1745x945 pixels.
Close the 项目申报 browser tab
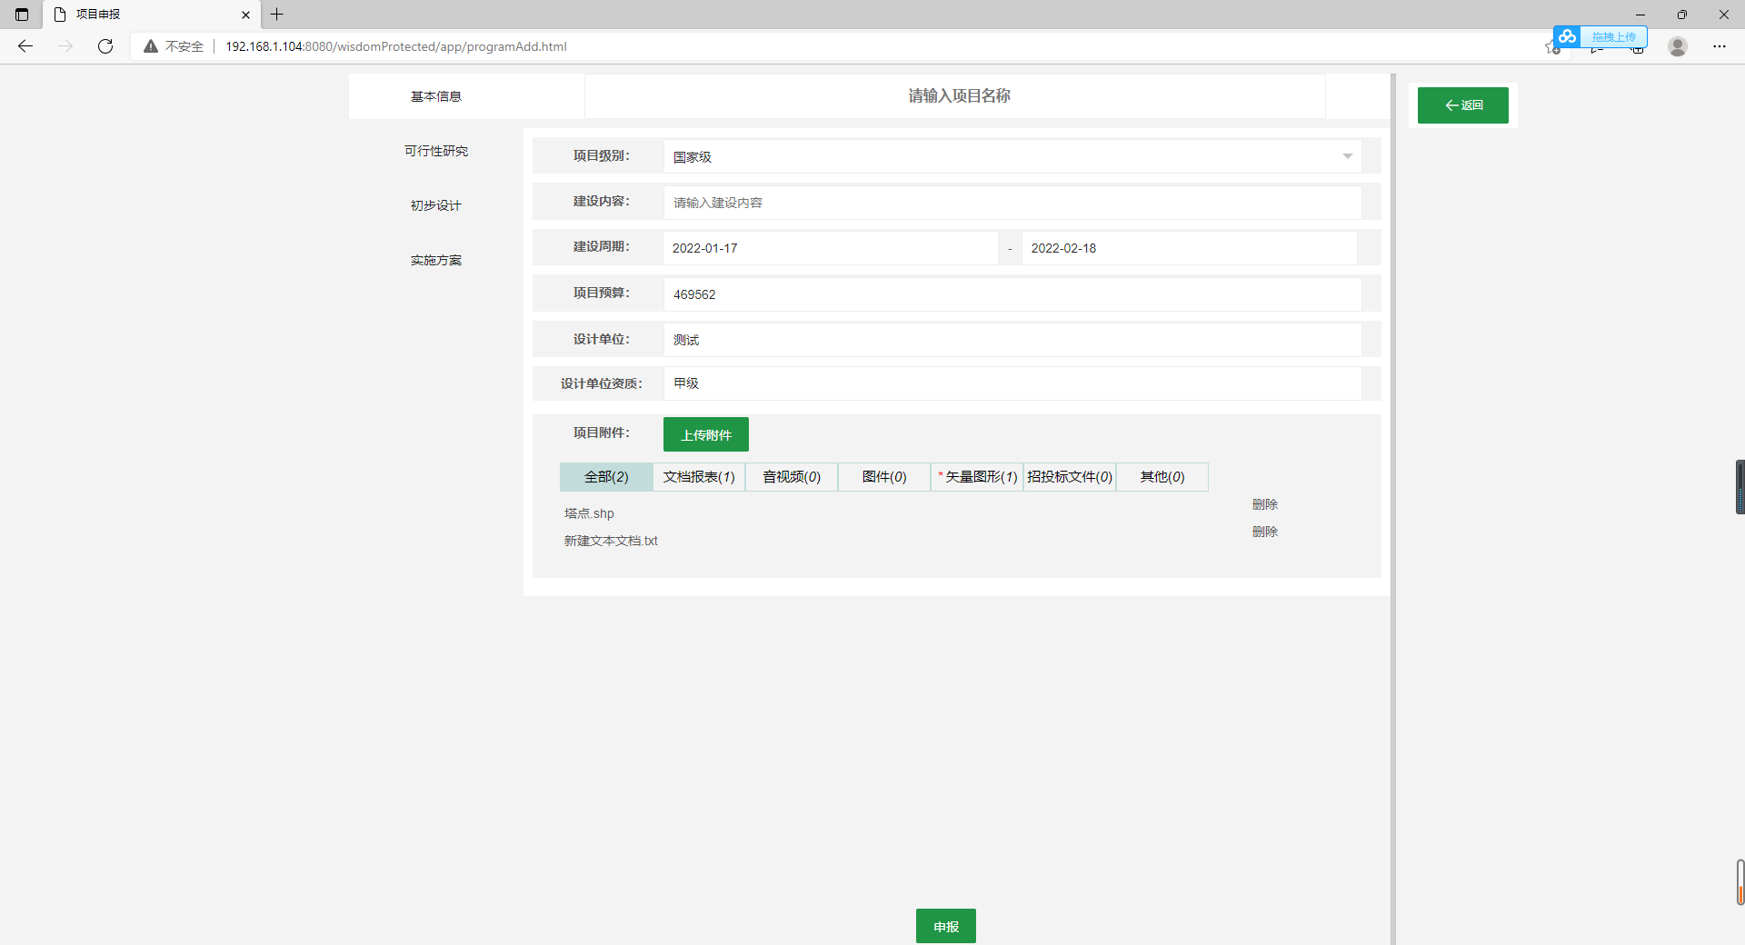(x=245, y=15)
